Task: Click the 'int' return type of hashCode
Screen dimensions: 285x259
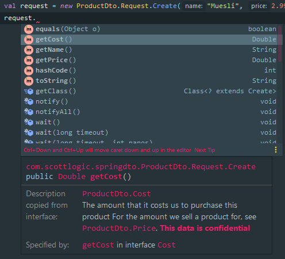Action: tap(270, 70)
